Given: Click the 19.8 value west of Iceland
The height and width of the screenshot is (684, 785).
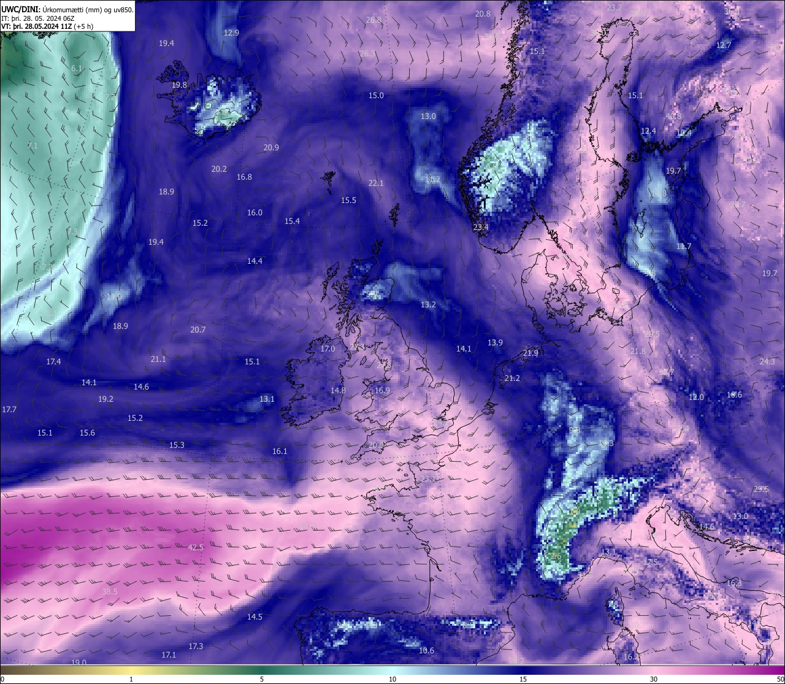Looking at the screenshot, I should pyautogui.click(x=179, y=85).
